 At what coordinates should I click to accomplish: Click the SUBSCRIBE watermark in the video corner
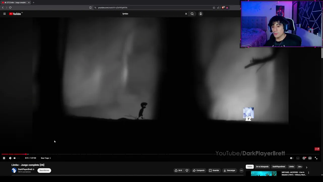[317, 149]
